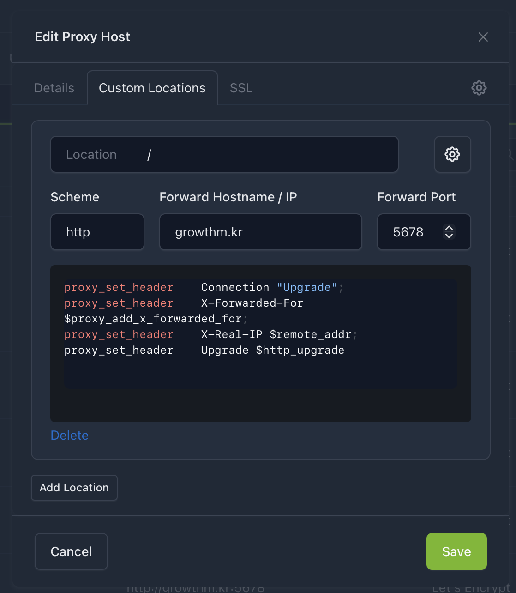Place cursor on the X-Real-IP $remote_addr line

pyautogui.click(x=276, y=334)
